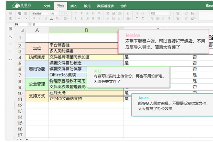Increase the decimal places
This screenshot has width=213, height=142.
pyautogui.click(x=169, y=18)
